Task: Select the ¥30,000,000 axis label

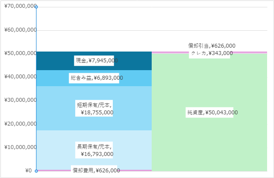Action: [x=20, y=100]
